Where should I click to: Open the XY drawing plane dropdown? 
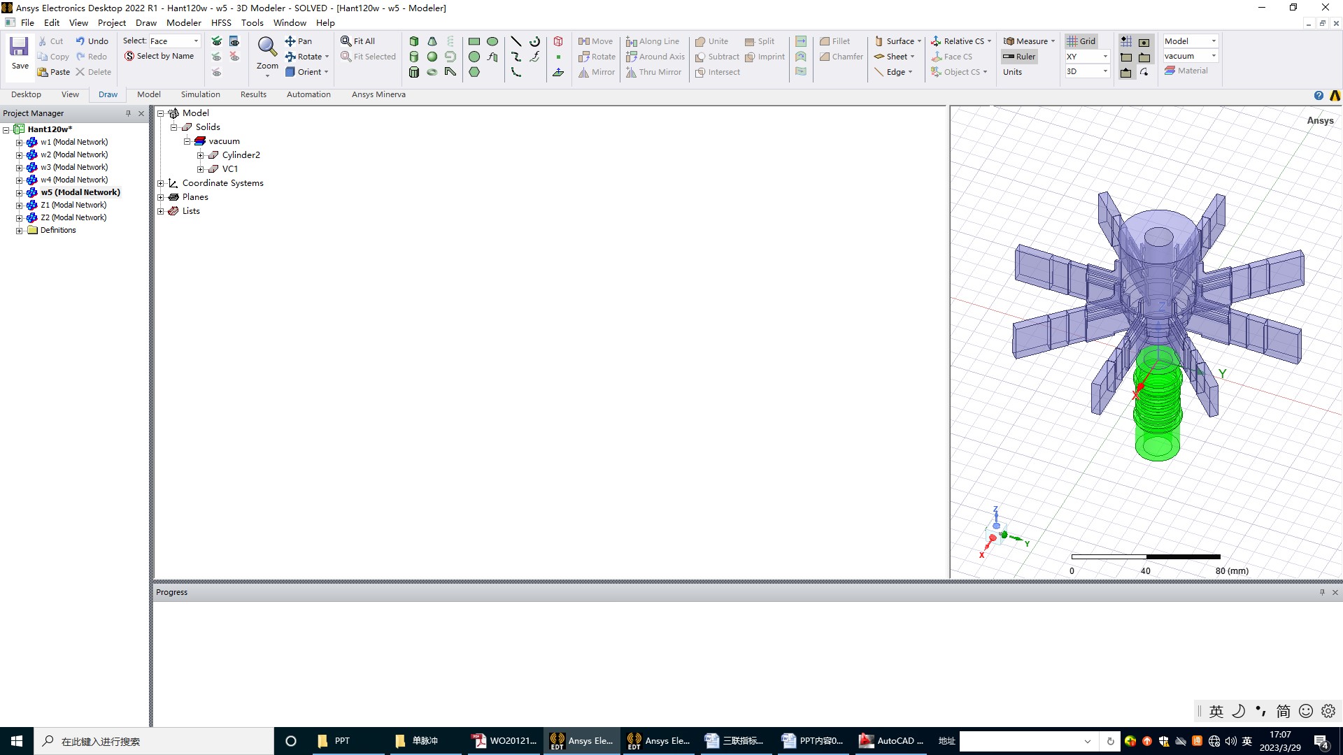pyautogui.click(x=1087, y=57)
